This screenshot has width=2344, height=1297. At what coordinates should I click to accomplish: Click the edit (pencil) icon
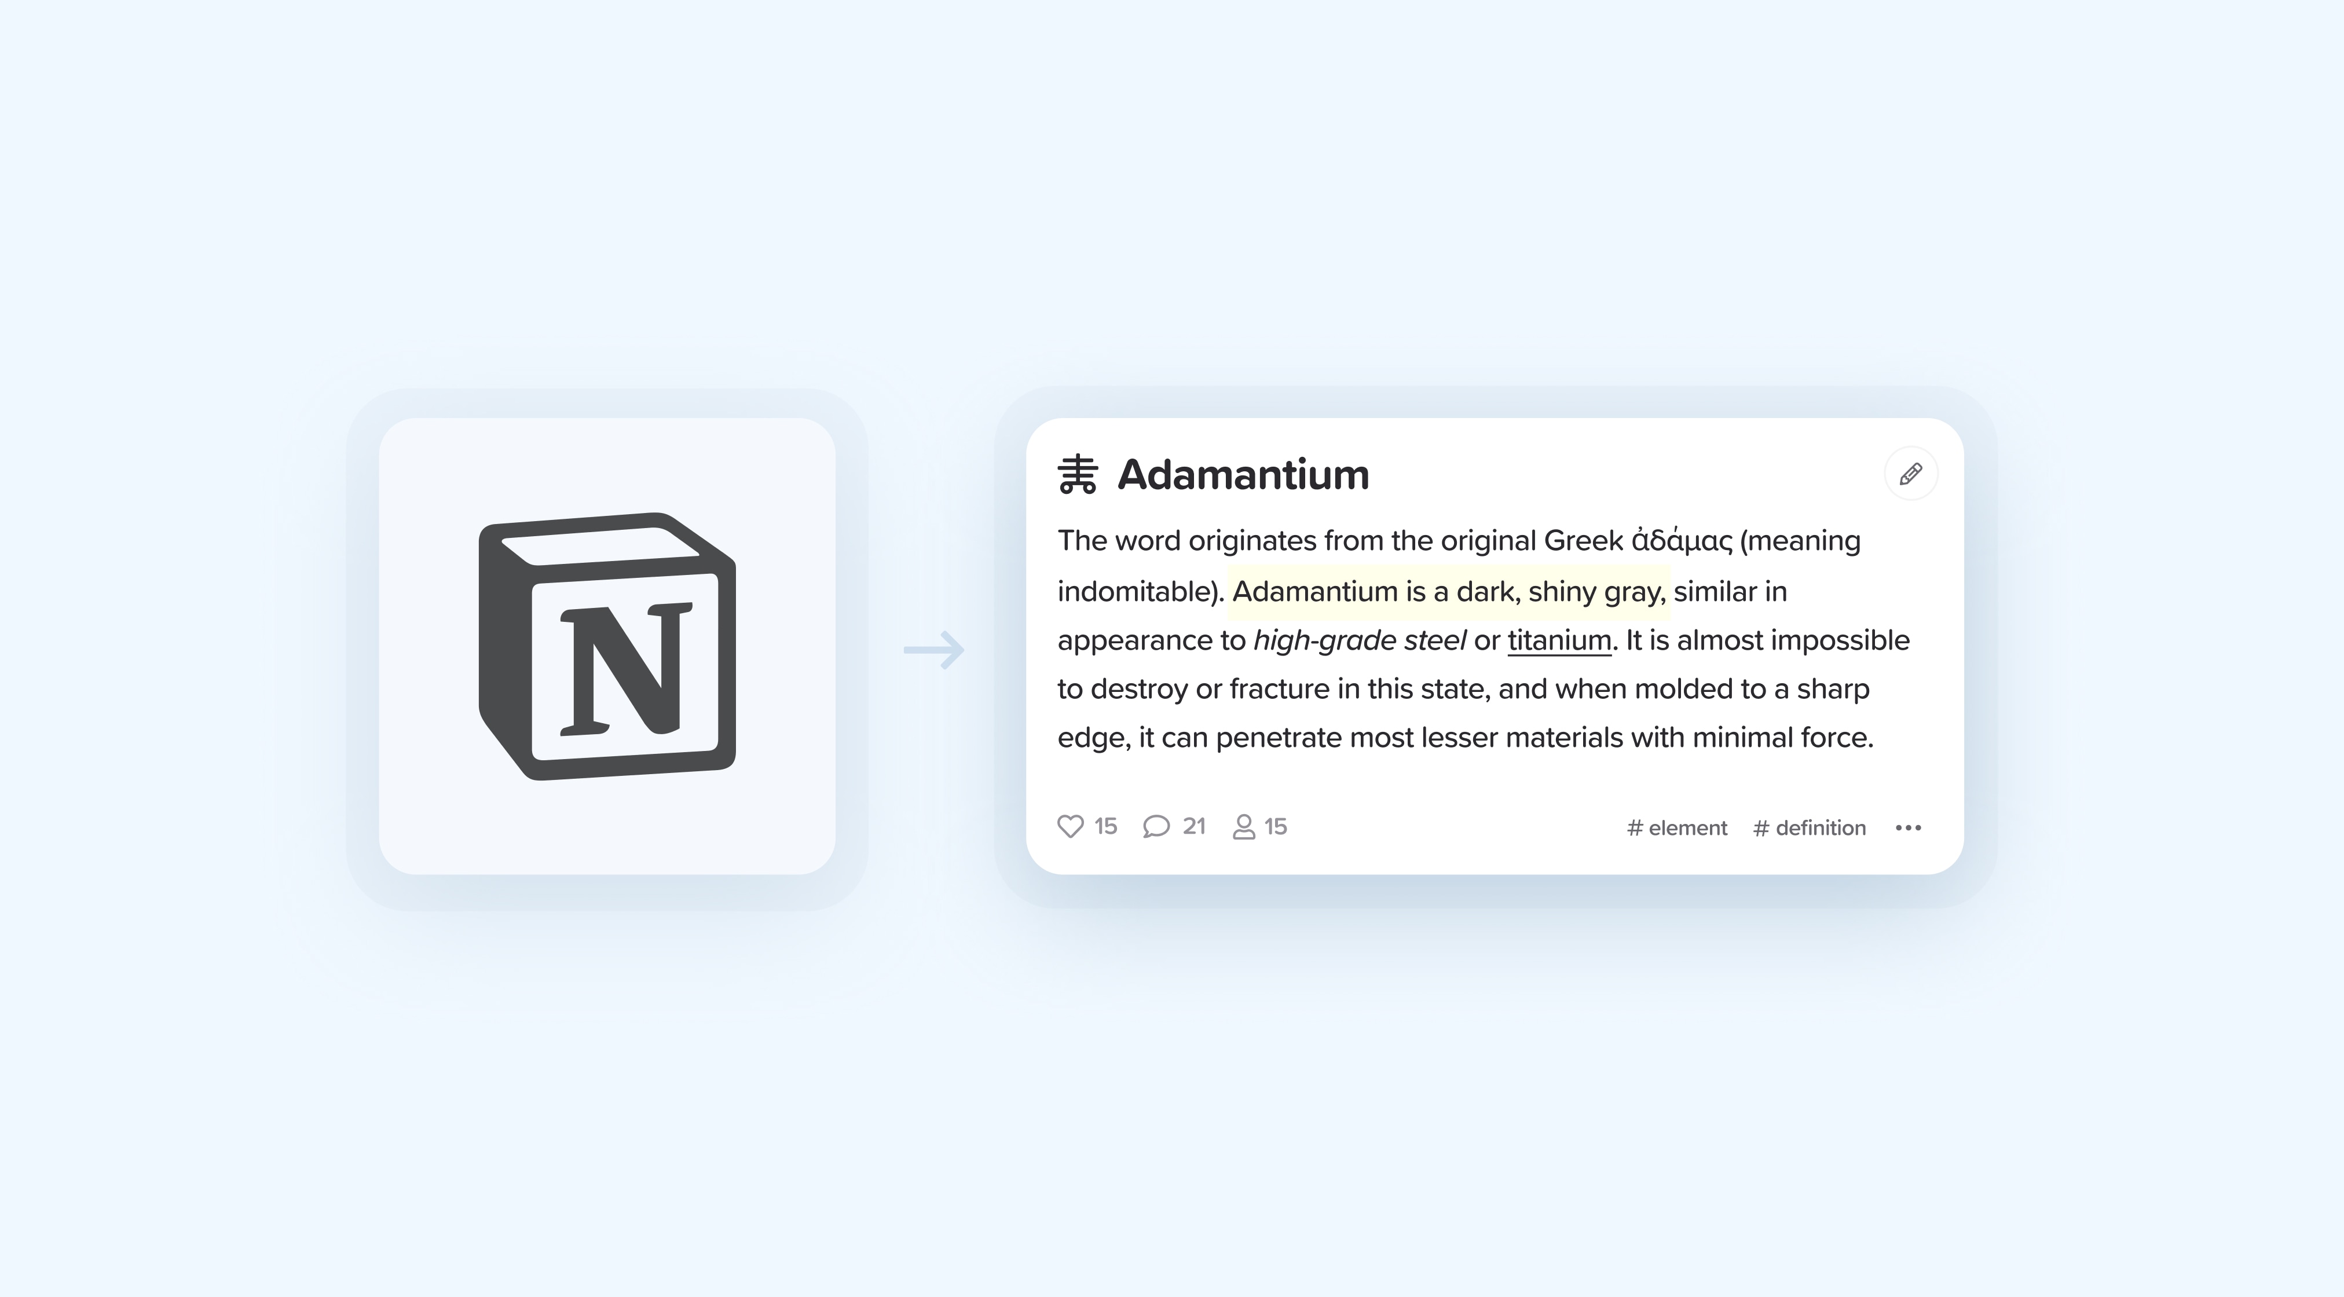click(x=1910, y=474)
